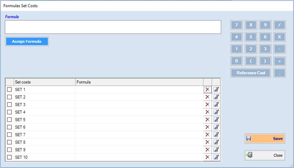
Task: Insert a closing parenthesis
Action: [265, 61]
